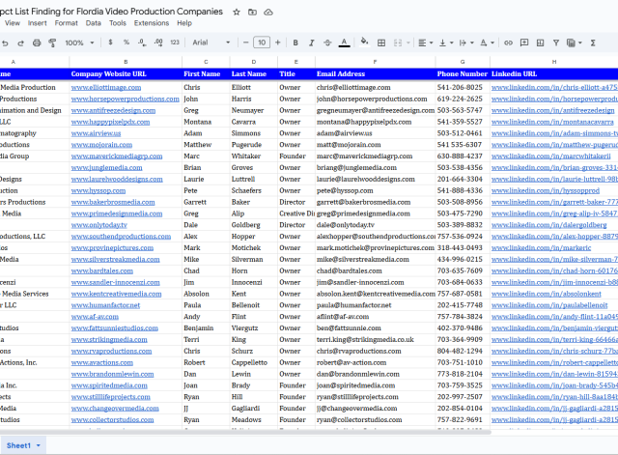Open the www.horsepowerproductions.com link
Image resolution: width=618 pixels, height=455 pixels.
click(x=125, y=99)
